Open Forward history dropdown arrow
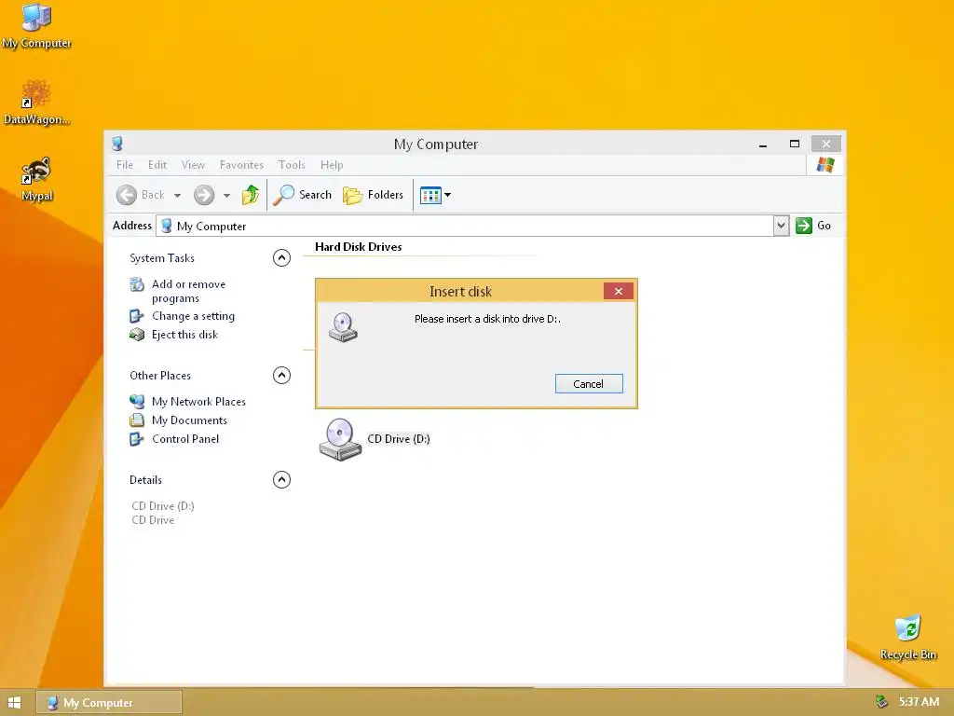Image resolution: width=954 pixels, height=716 pixels. (226, 196)
